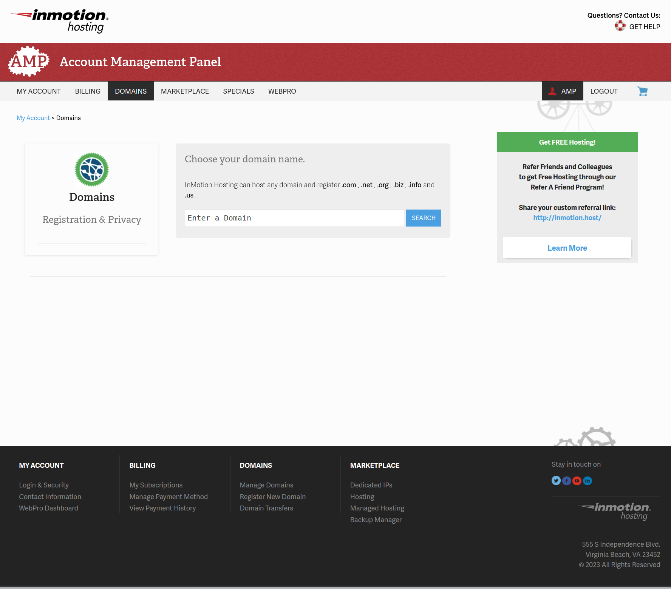The image size is (671, 589).
Task: Open the Specials nav menu
Action: [x=238, y=91]
